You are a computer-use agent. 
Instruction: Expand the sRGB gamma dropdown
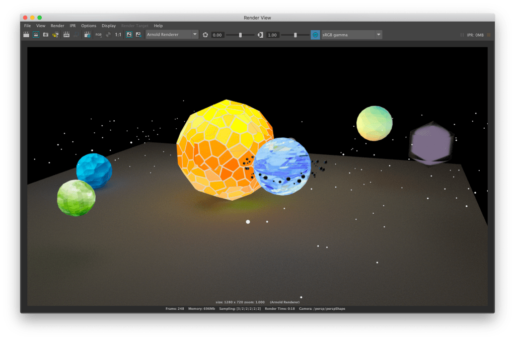coord(350,35)
